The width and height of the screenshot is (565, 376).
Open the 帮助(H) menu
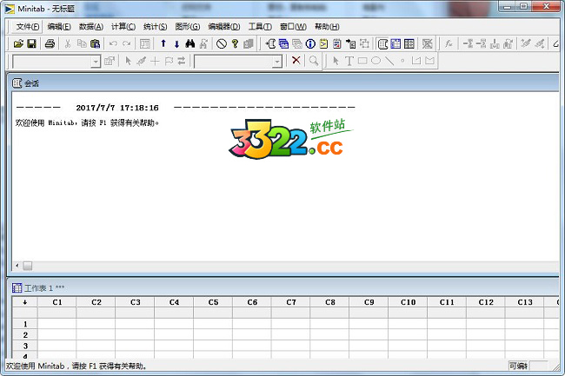point(327,27)
